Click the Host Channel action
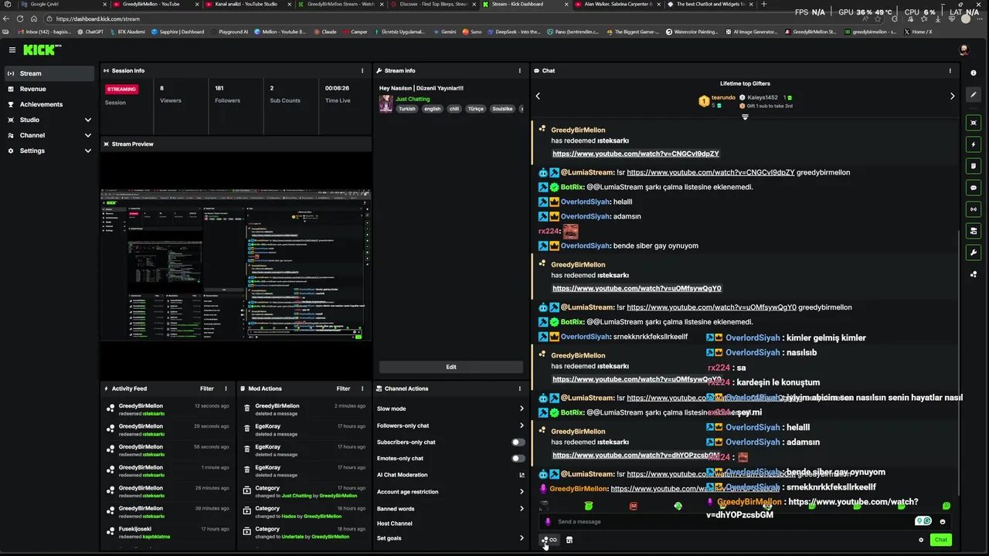This screenshot has height=556, width=989. [x=394, y=524]
